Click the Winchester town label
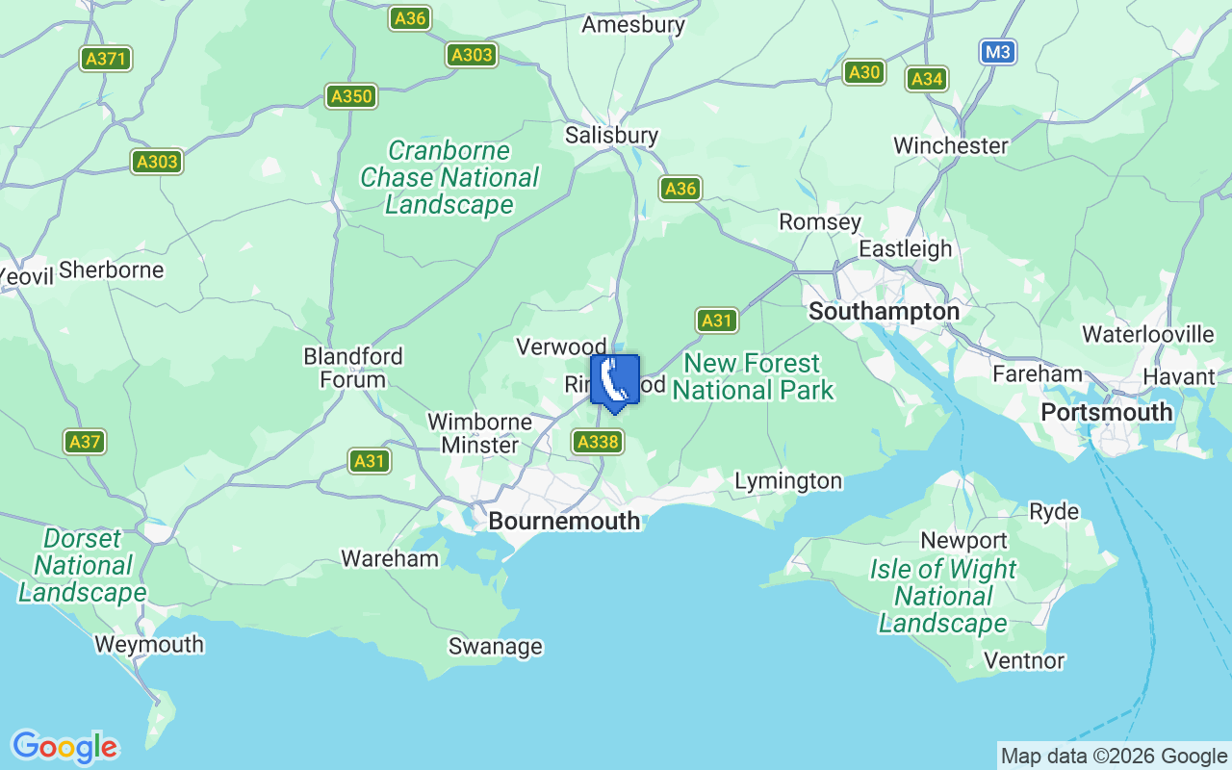Image resolution: width=1232 pixels, height=770 pixels. click(951, 145)
